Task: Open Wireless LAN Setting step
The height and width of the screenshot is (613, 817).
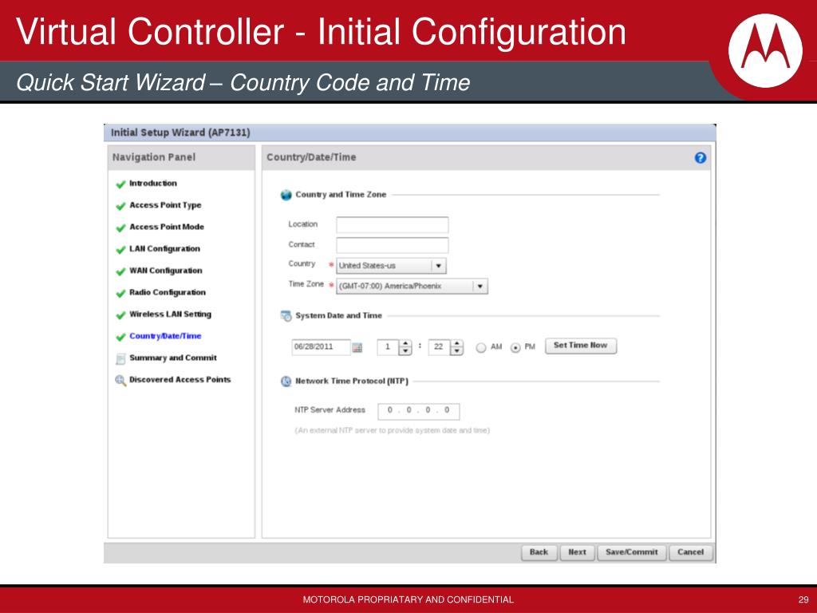Action: tap(171, 314)
